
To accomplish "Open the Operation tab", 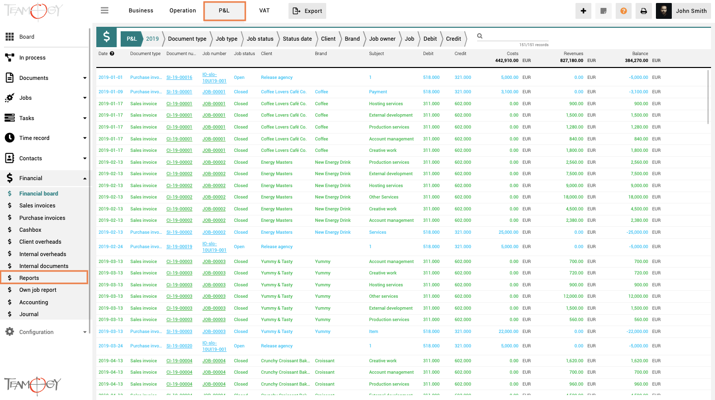I will (x=183, y=10).
